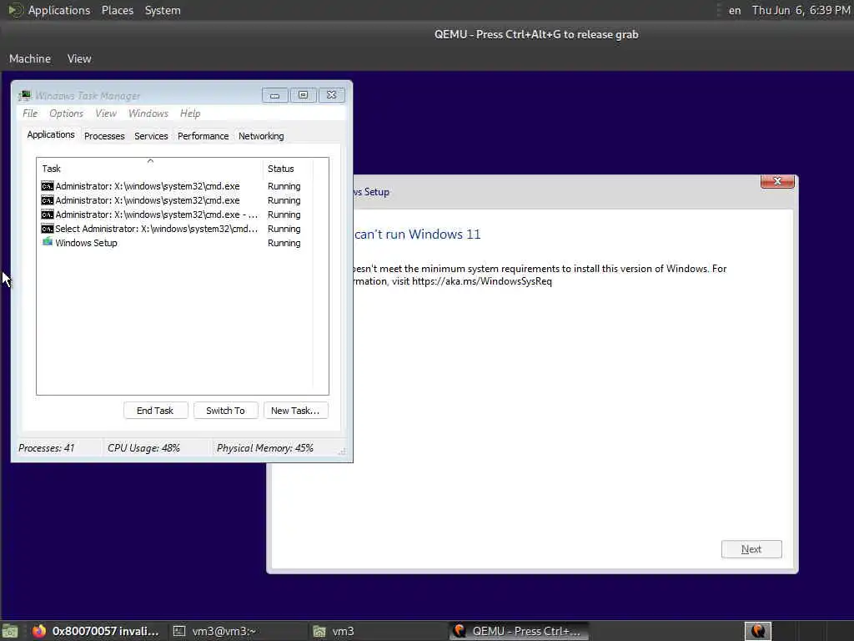Click Task Manager resize grip corner
The height and width of the screenshot is (641, 854).
coord(342,452)
